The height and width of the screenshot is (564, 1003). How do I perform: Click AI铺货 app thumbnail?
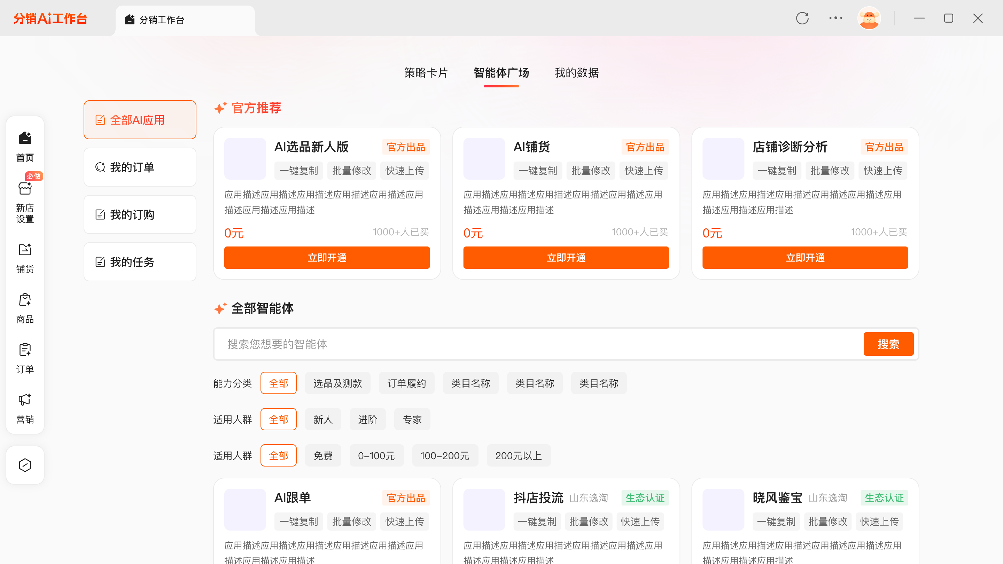tap(484, 158)
